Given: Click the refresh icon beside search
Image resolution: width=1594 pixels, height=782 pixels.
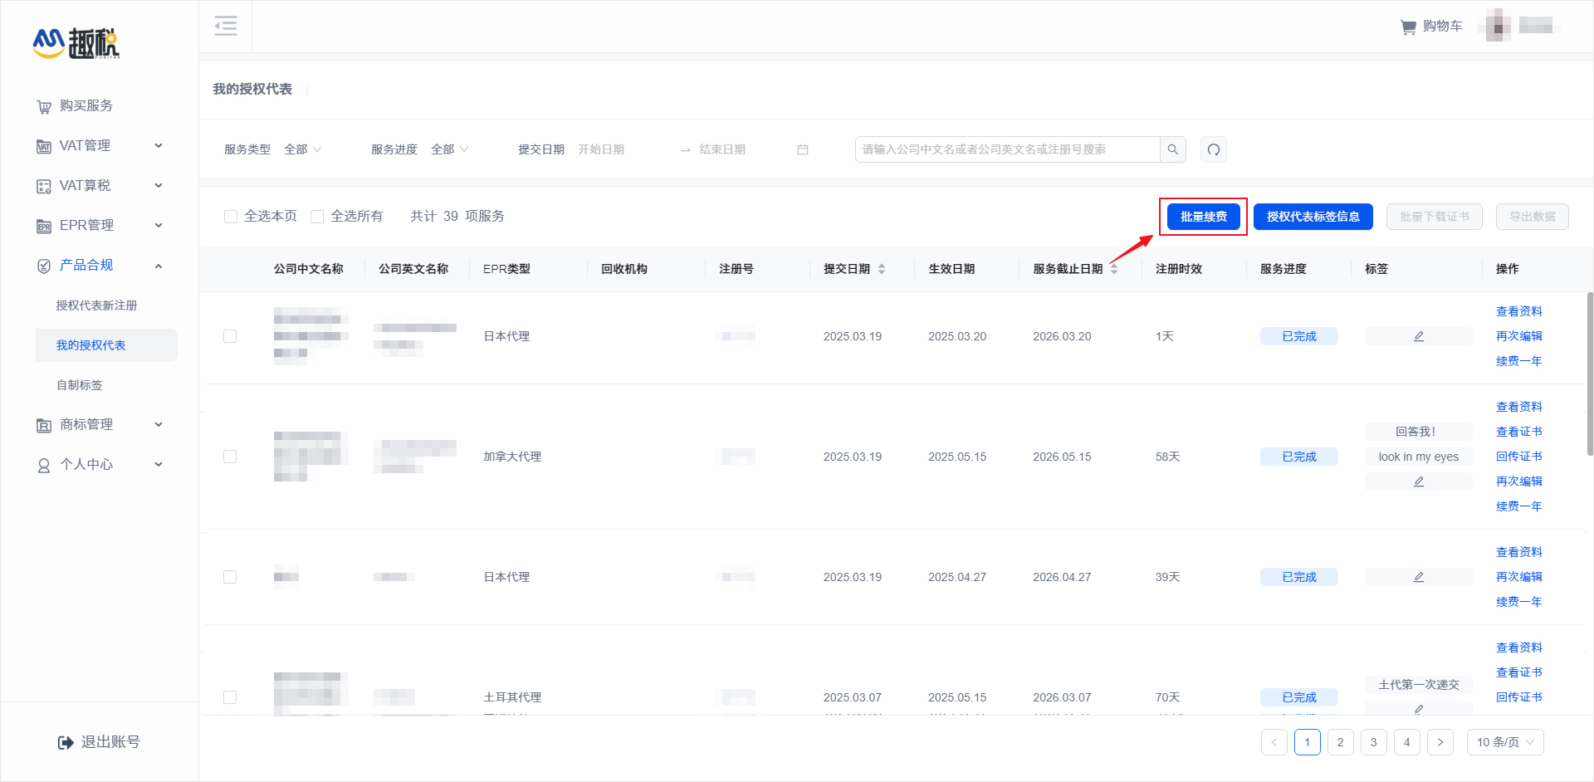Looking at the screenshot, I should click(x=1213, y=149).
